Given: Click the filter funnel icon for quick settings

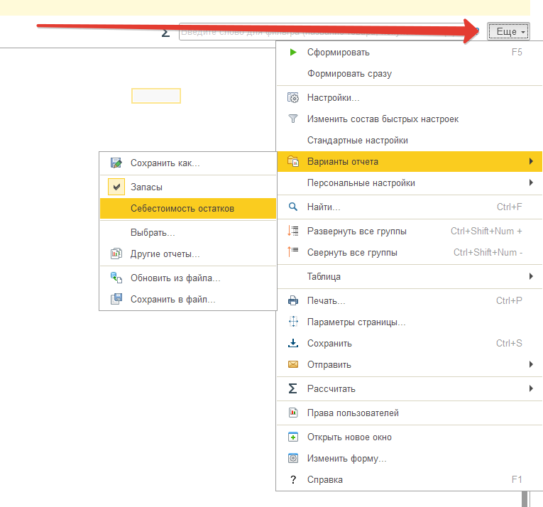Looking at the screenshot, I should 293,119.
